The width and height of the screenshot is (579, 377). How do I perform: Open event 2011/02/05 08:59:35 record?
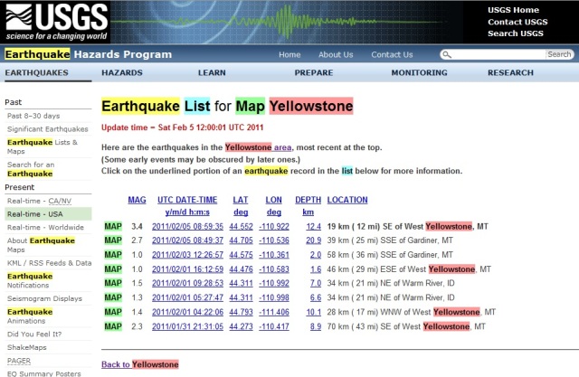click(x=187, y=227)
